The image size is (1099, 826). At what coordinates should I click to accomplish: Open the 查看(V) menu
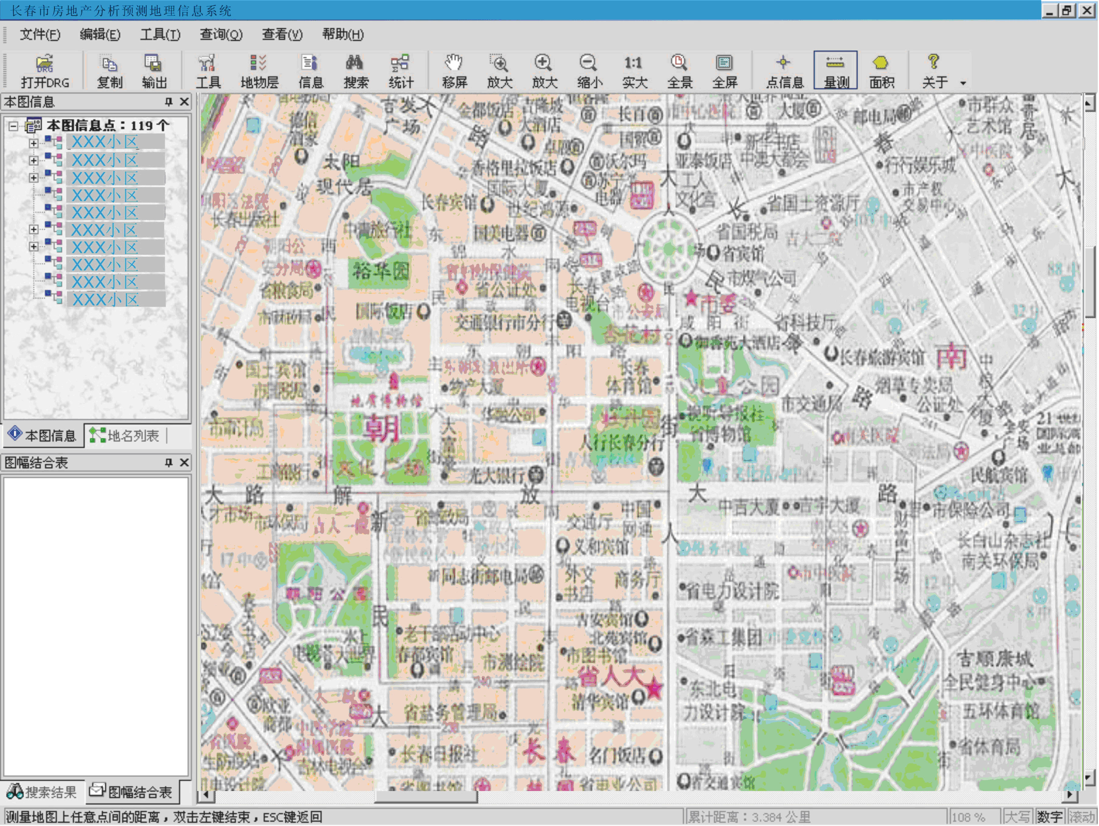(282, 34)
